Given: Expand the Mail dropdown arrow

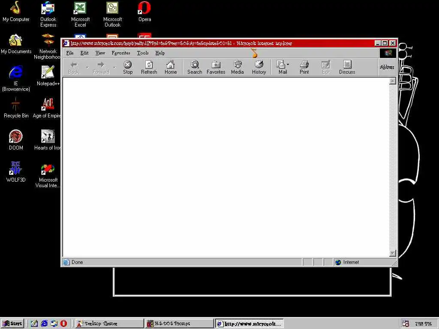Looking at the screenshot, I should (288, 64).
